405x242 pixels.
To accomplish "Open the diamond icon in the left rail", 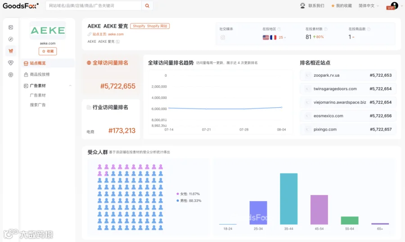I will tap(11, 63).
